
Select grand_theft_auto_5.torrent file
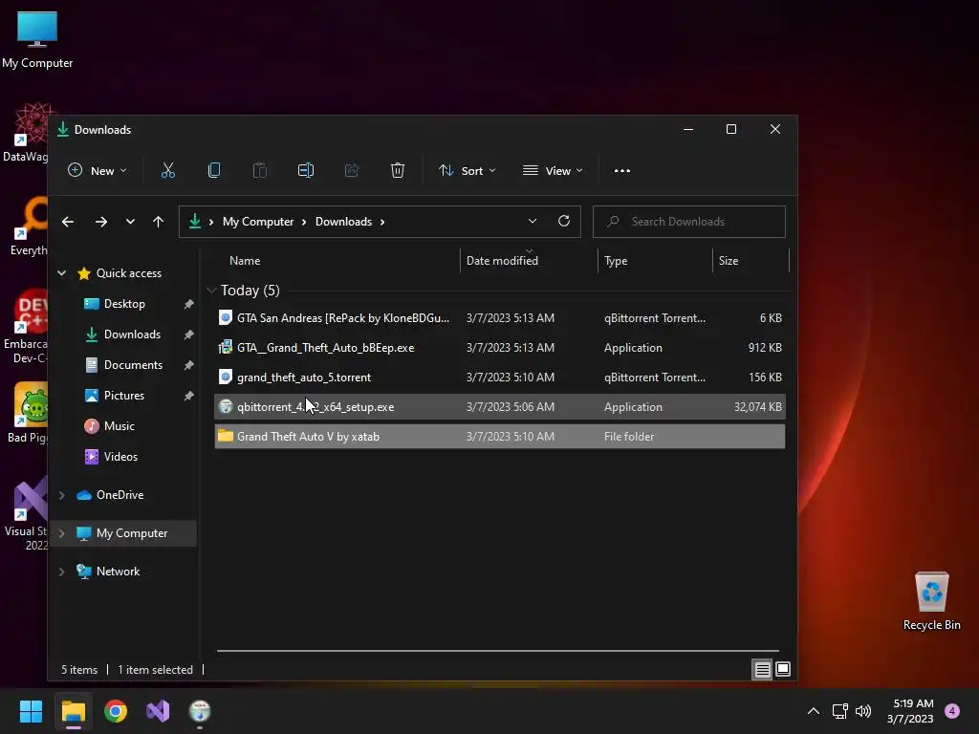tap(499, 378)
